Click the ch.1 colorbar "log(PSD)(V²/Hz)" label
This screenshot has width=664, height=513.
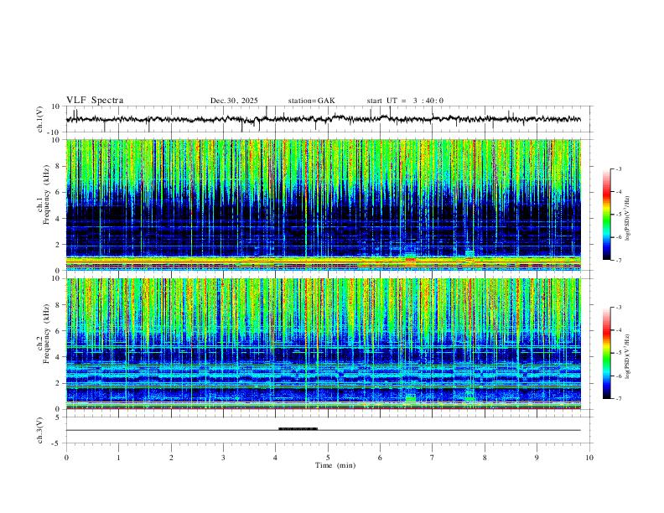click(627, 219)
